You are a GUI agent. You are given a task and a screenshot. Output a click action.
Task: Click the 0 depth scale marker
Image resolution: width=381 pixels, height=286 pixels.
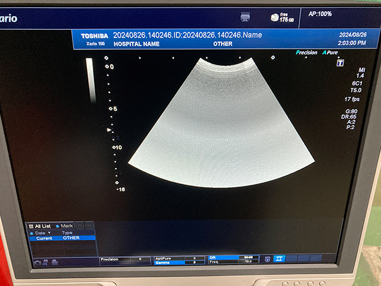110,67
